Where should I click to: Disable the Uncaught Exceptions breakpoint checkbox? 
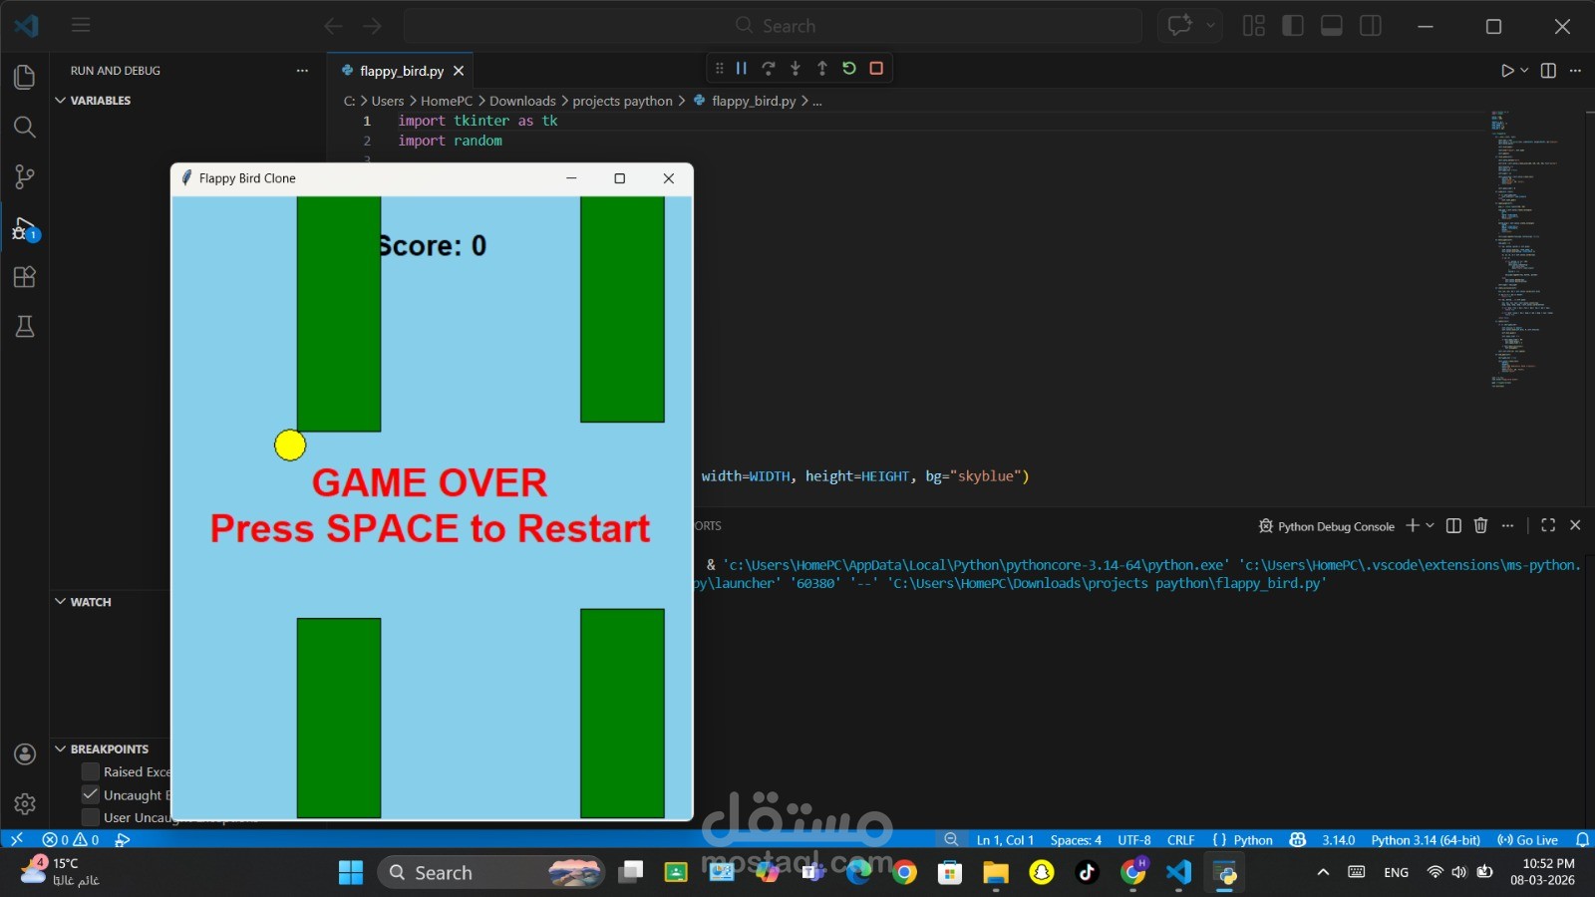[90, 794]
